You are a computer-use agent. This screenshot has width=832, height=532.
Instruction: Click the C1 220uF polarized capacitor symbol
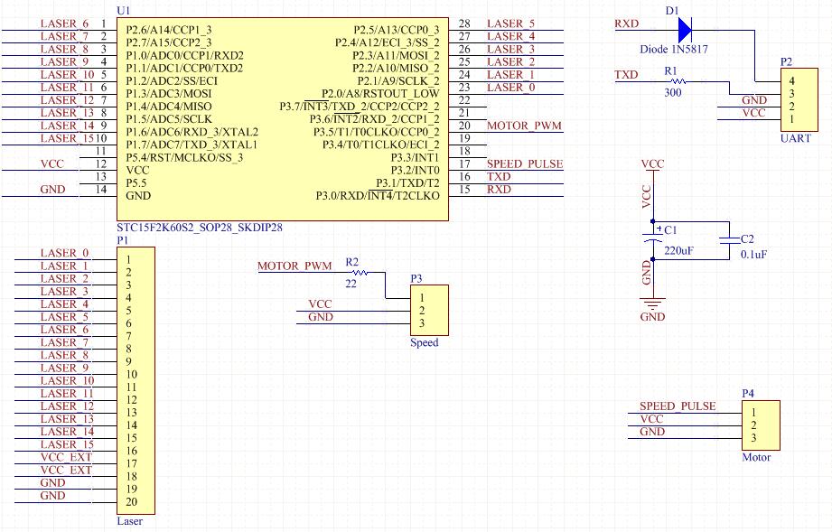pos(652,239)
